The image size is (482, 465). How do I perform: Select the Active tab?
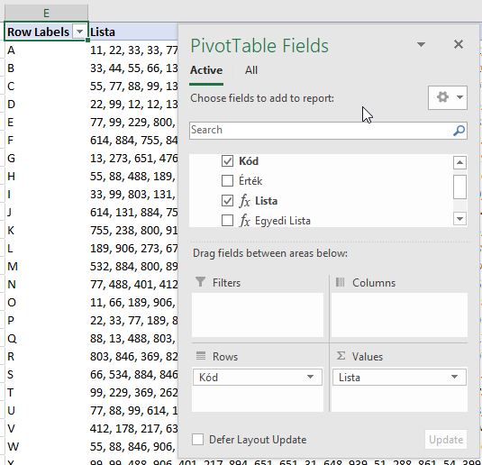click(206, 70)
